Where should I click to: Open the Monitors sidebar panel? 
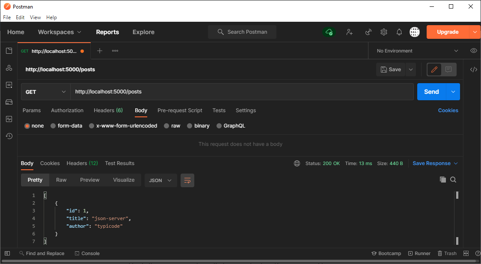(x=9, y=119)
